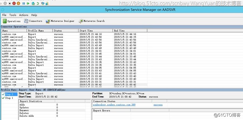243x120 pixels.
Task: Select the Delta Synchronization row started 21:03:41
Action: click(x=74, y=73)
